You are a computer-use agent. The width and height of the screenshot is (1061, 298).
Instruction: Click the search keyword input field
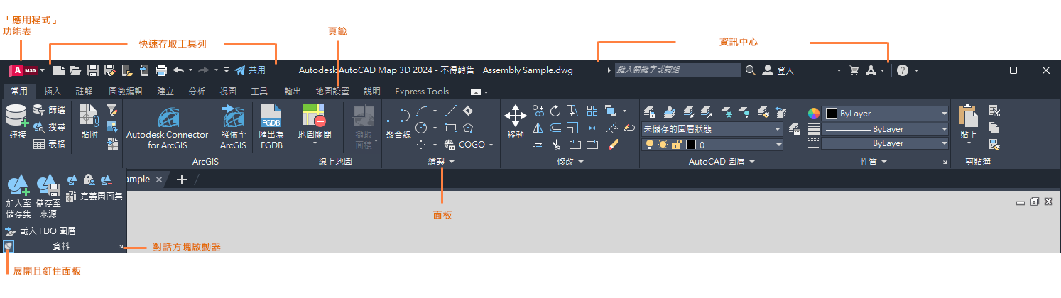[x=677, y=70]
